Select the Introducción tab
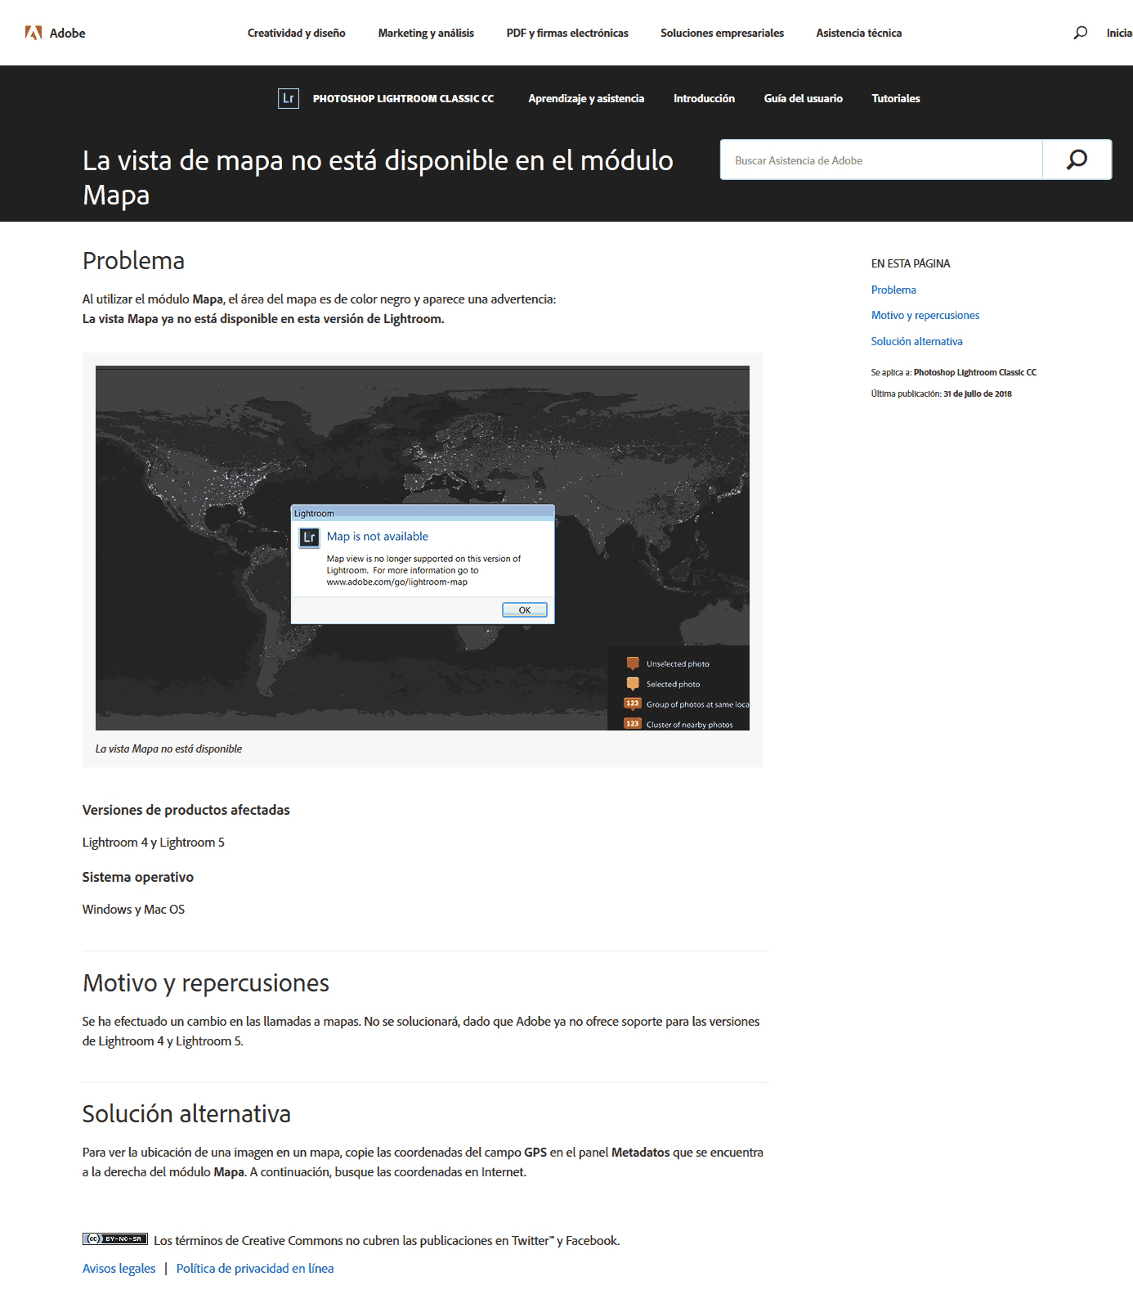The height and width of the screenshot is (1308, 1133). click(704, 98)
